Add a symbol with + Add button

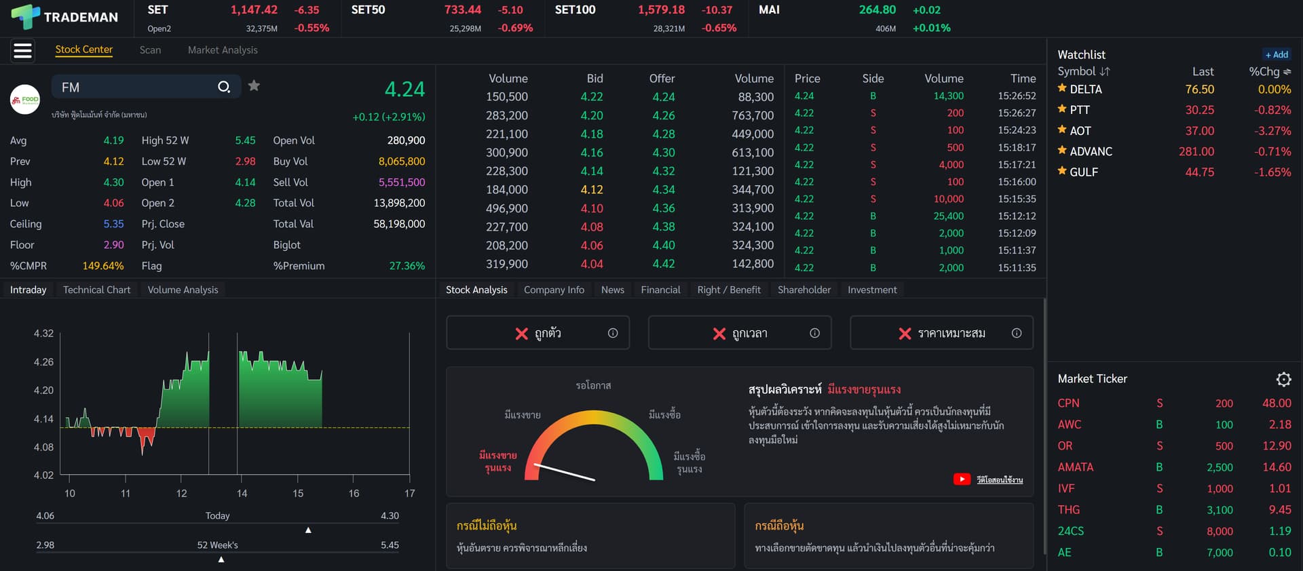tap(1277, 54)
